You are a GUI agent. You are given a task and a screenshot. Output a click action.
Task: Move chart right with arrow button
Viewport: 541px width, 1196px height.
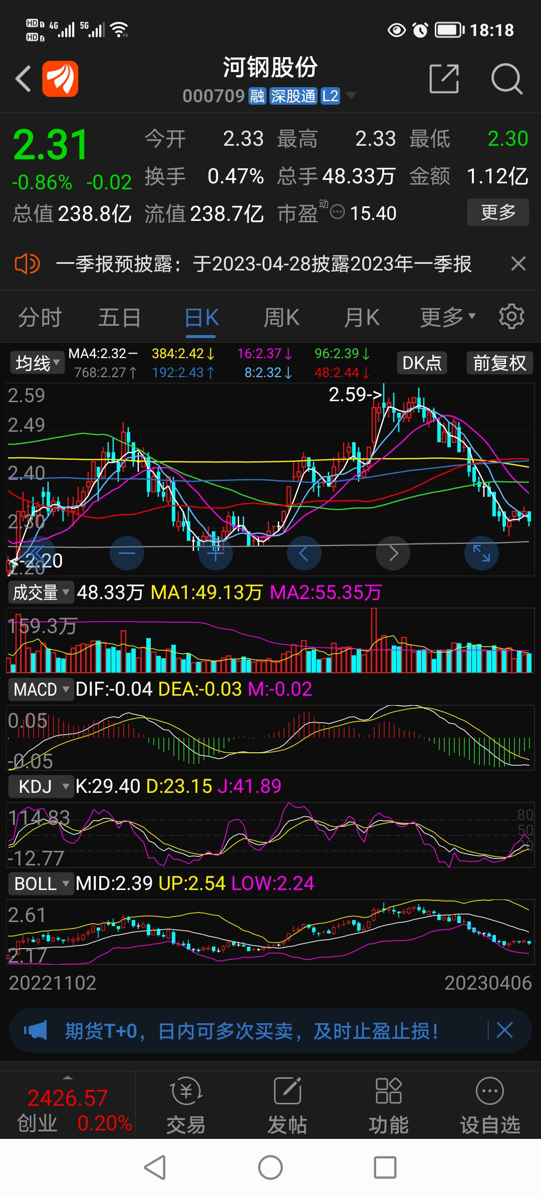coord(393,553)
